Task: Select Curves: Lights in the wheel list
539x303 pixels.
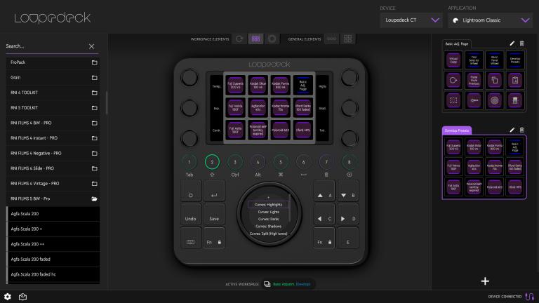Action: pos(268,212)
